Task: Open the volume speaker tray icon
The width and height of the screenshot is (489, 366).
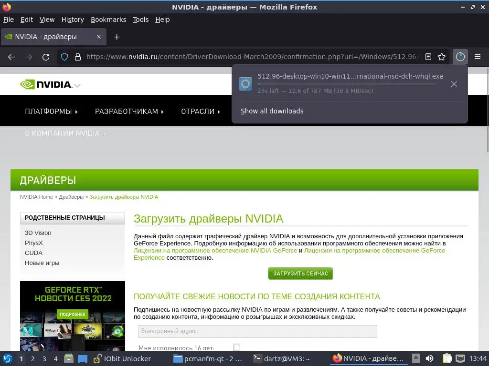Action: coord(430,358)
